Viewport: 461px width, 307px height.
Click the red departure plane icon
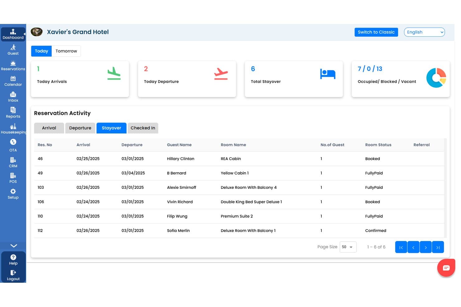pos(221,74)
